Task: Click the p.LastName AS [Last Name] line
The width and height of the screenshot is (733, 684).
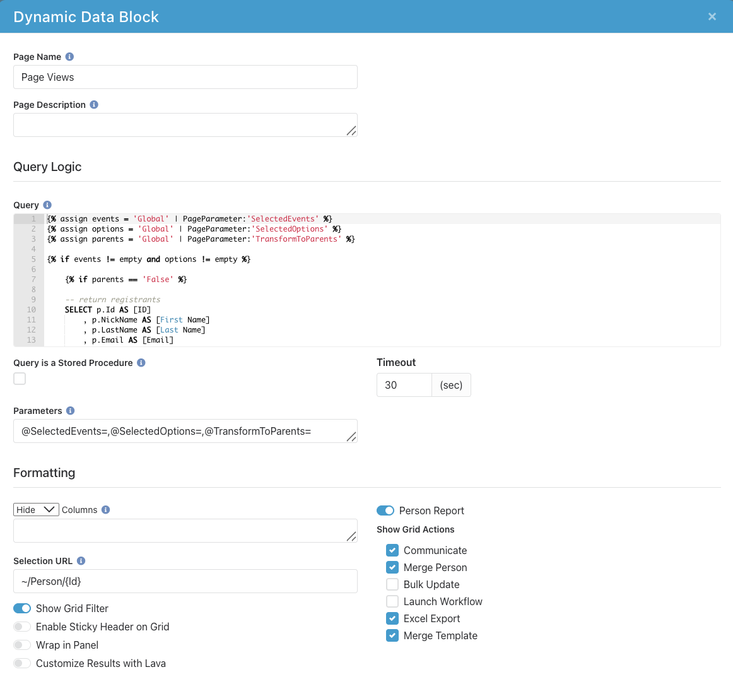Action: [144, 329]
